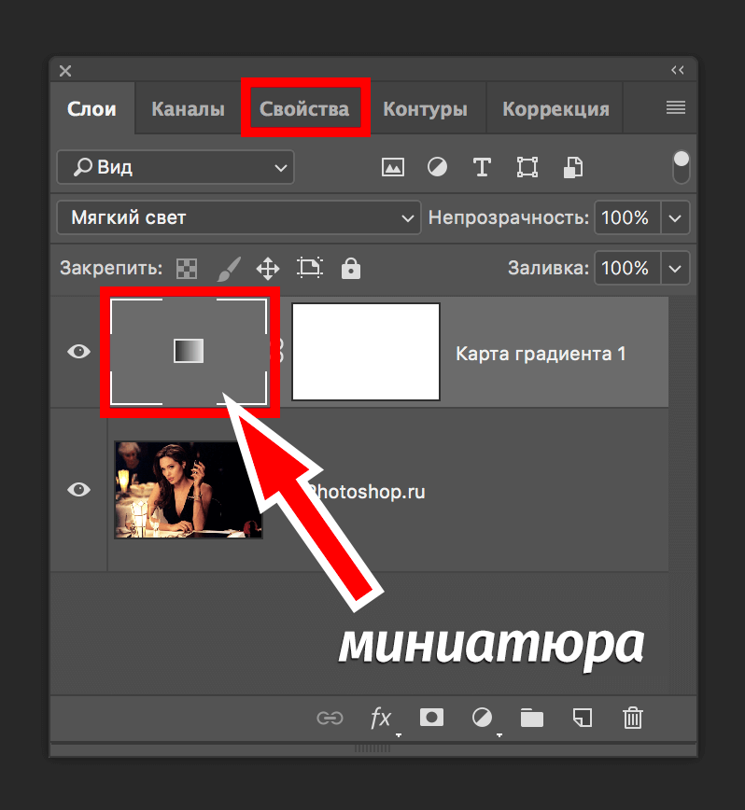Collapse panel with double chevron
The image size is (745, 810).
[678, 70]
